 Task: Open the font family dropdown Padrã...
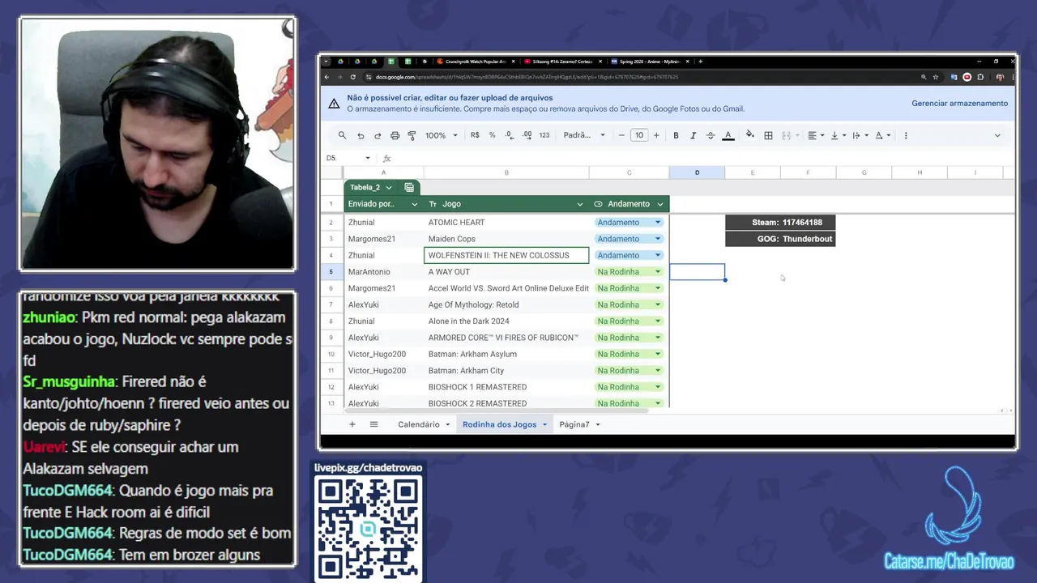click(584, 135)
